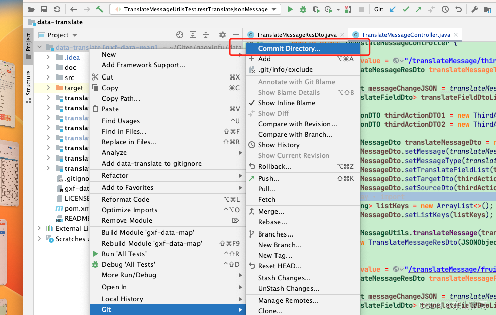496x315 pixels.
Task: Show Git history clock icon
Action: 445,9
